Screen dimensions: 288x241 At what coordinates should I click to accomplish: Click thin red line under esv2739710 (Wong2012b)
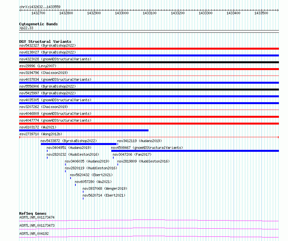(x=149, y=137)
